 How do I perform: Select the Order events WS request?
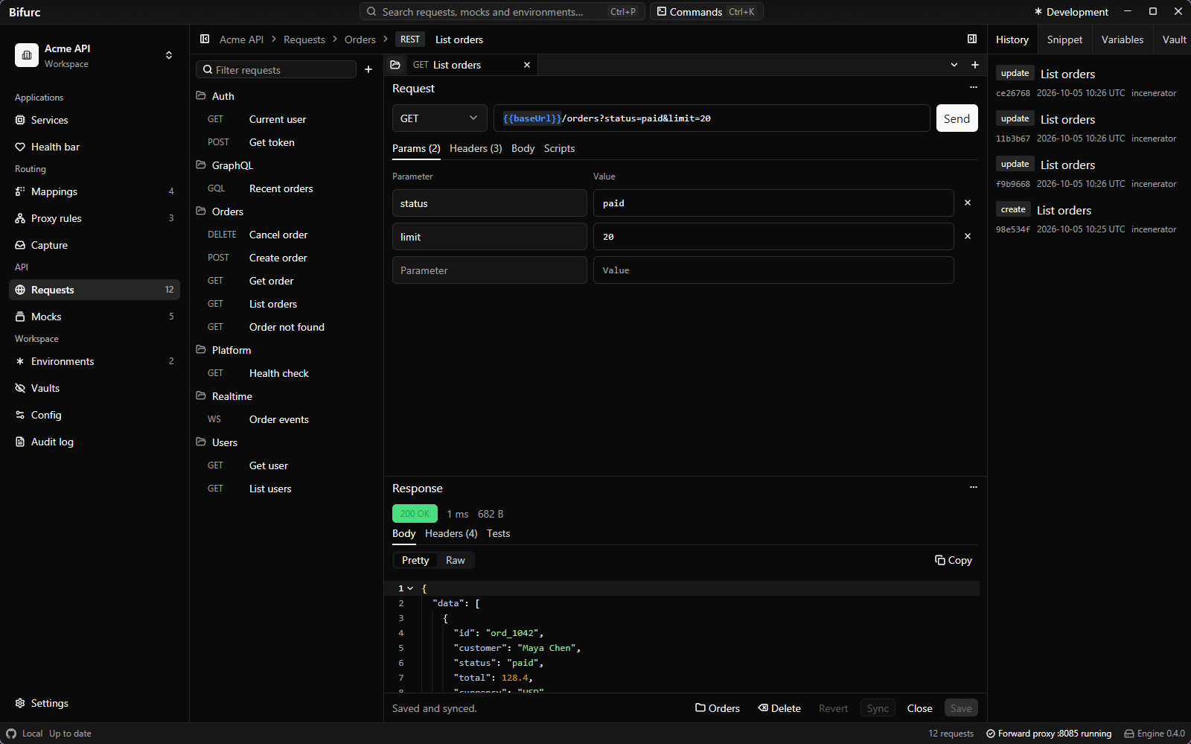287,419
